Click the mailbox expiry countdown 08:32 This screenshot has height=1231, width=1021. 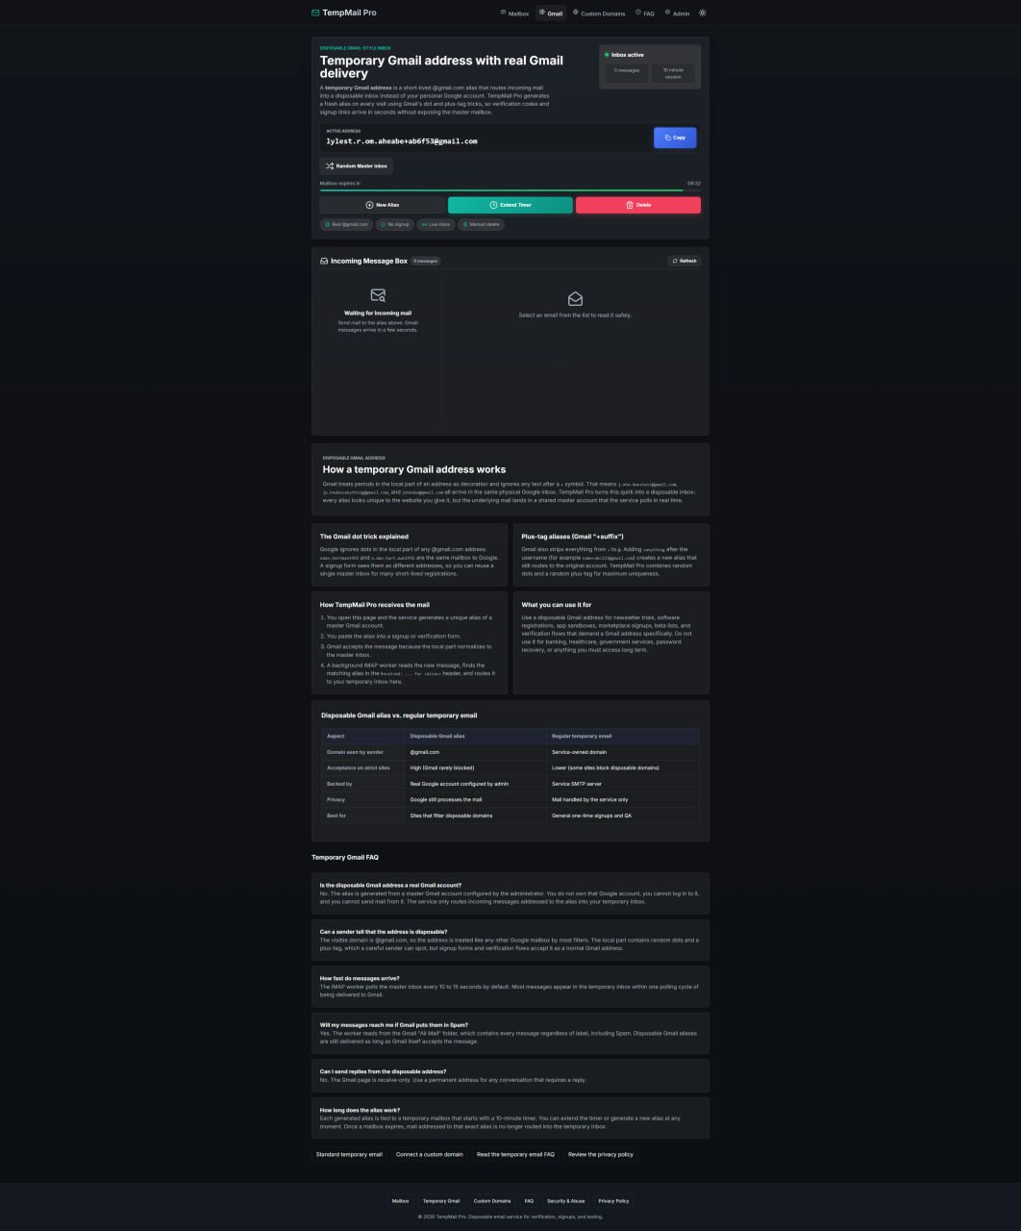694,183
